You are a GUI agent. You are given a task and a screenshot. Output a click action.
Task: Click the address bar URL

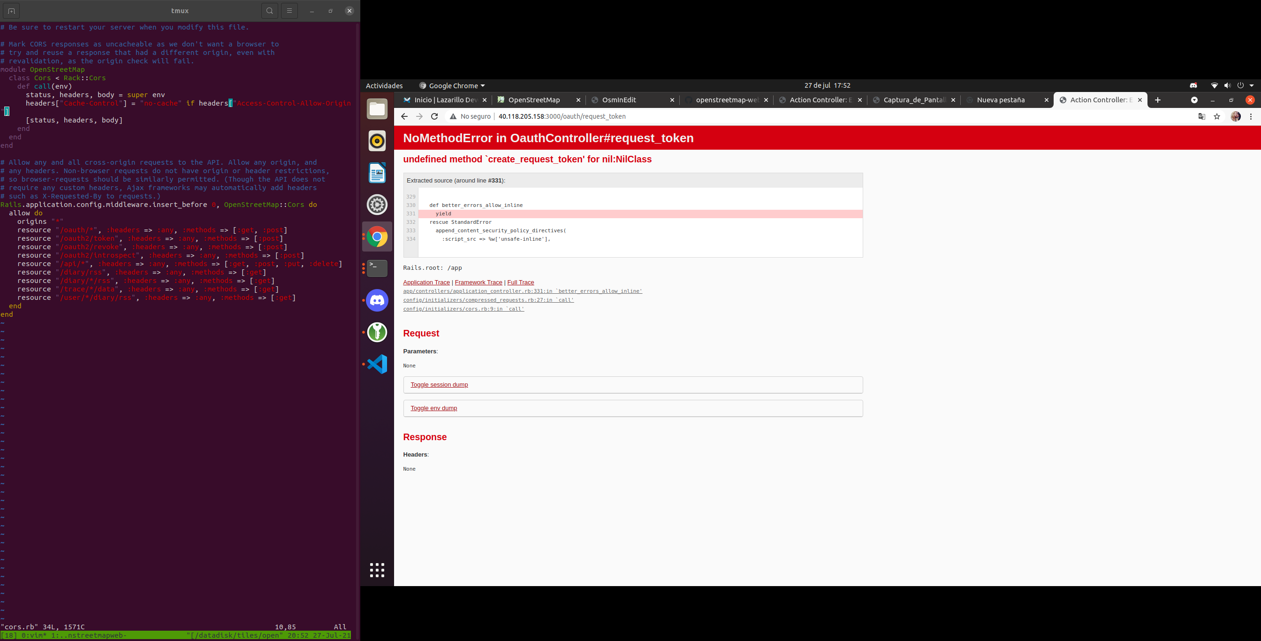click(x=562, y=116)
